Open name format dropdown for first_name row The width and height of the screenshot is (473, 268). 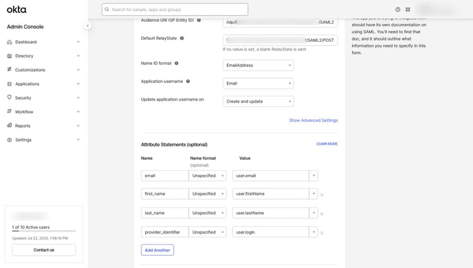tap(208, 194)
